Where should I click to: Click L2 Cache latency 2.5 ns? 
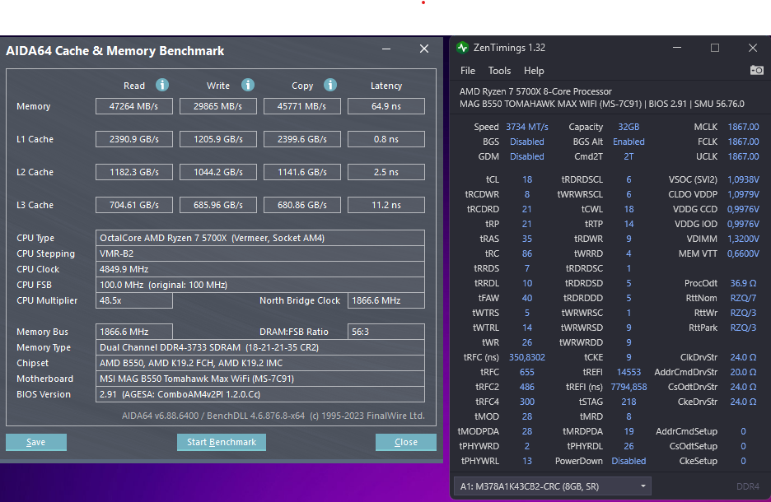(386, 172)
